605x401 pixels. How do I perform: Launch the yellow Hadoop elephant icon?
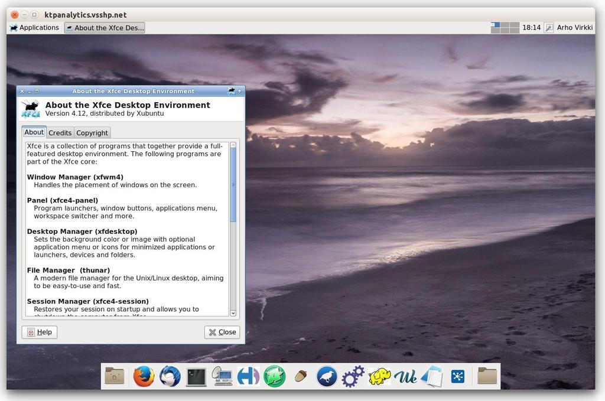pos(379,376)
